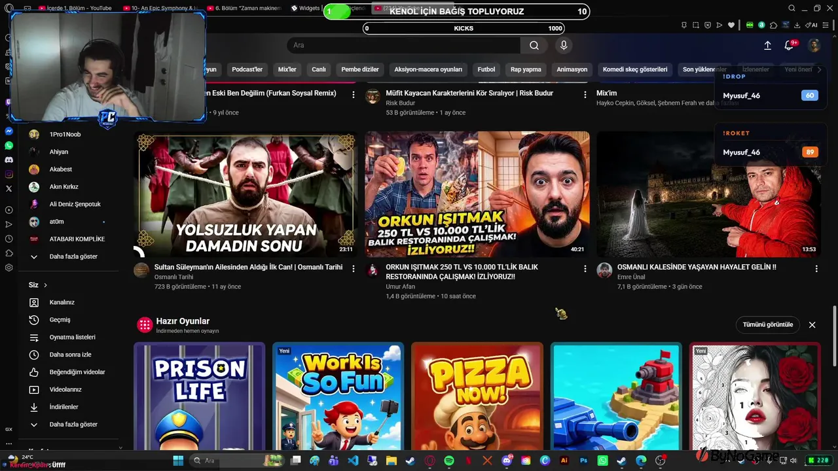
Task: Launch Visual Studio Code from the taskbar
Action: (353, 461)
